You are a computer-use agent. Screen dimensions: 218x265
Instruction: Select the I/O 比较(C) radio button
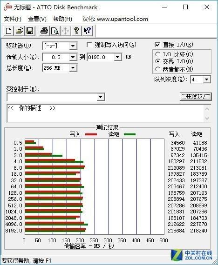click(157, 54)
